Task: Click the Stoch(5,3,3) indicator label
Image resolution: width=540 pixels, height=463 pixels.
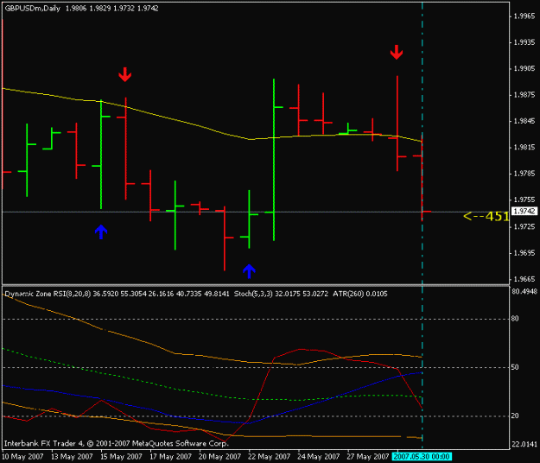Action: coord(253,294)
